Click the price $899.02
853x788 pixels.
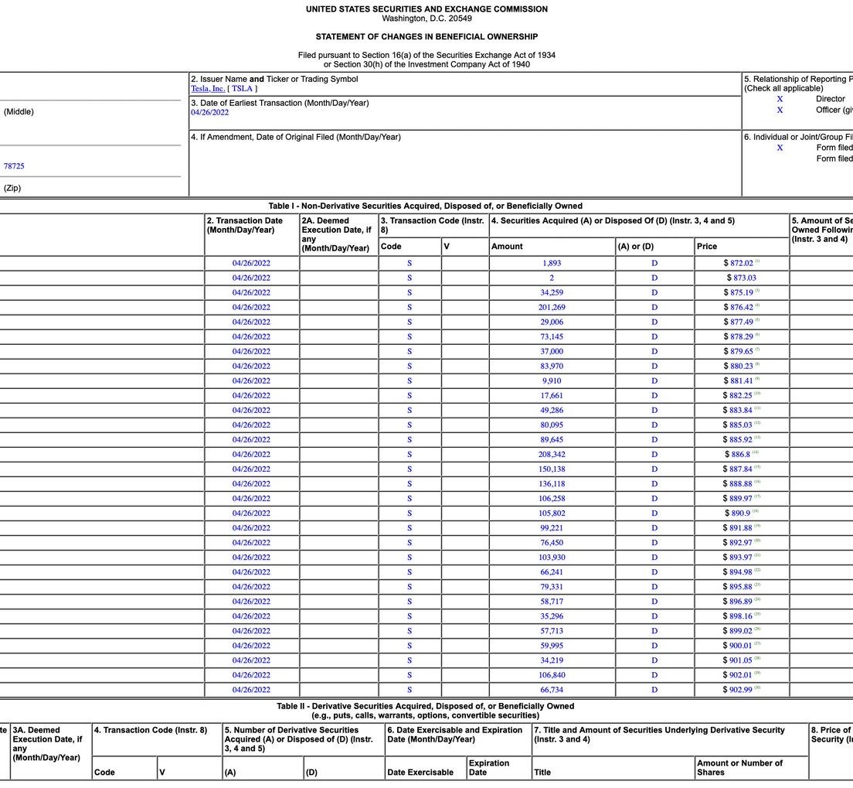[738, 630]
